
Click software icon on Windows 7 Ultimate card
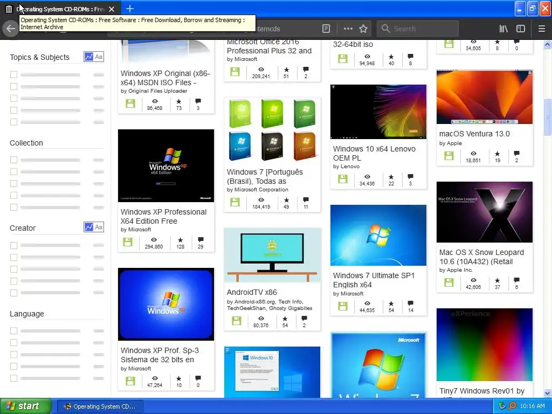pos(342,306)
